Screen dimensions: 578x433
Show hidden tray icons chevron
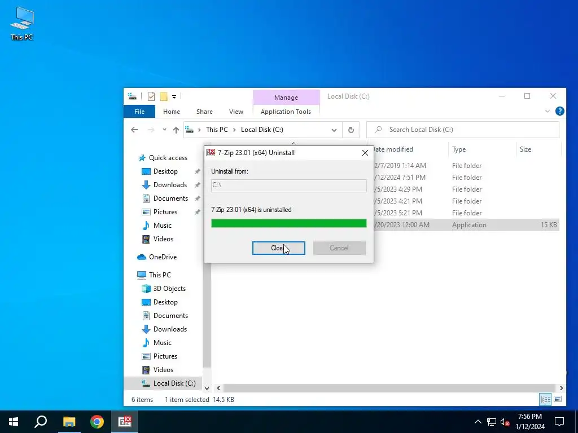coord(478,422)
